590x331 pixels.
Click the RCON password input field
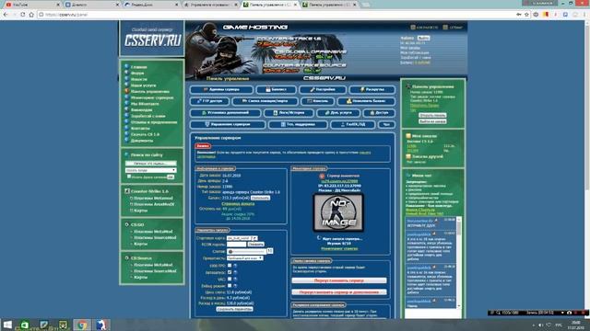236,245
